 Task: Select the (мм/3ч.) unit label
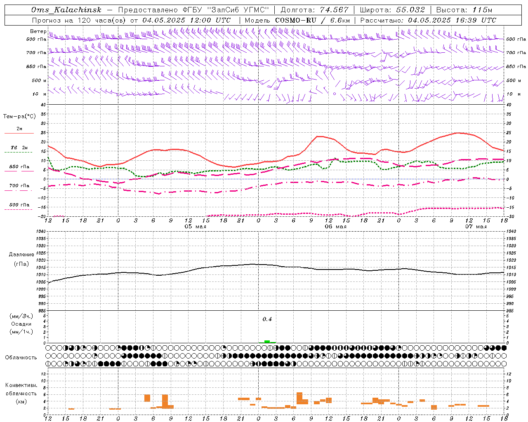(21, 316)
